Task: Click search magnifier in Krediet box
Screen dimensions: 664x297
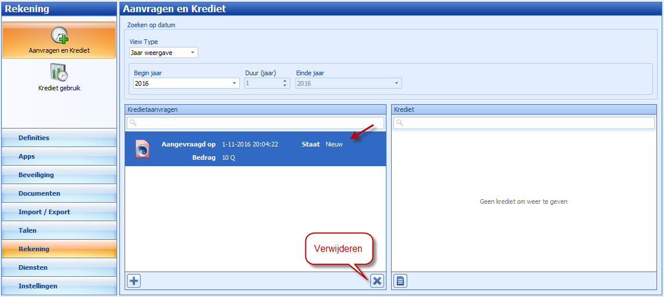Action: click(400, 123)
